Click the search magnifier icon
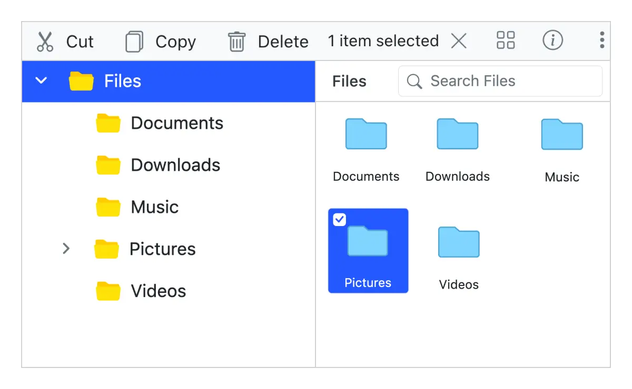632x389 pixels. tap(414, 81)
